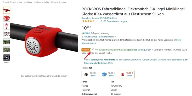Visit the ROCKBROS-Store link

(x=99, y=18)
